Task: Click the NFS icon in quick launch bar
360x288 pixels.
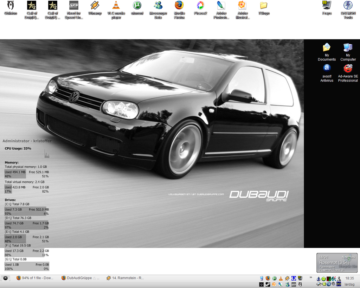Action: pos(294,284)
